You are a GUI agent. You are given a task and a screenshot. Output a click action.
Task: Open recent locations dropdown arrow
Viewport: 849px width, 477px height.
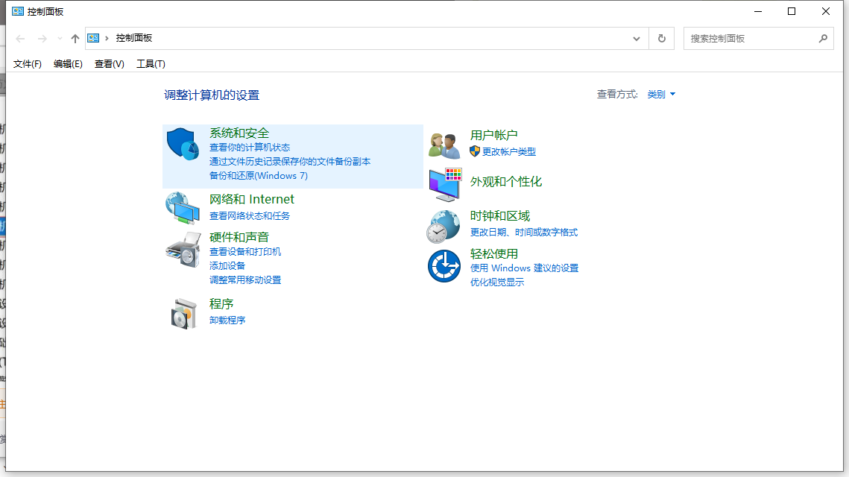(x=60, y=39)
